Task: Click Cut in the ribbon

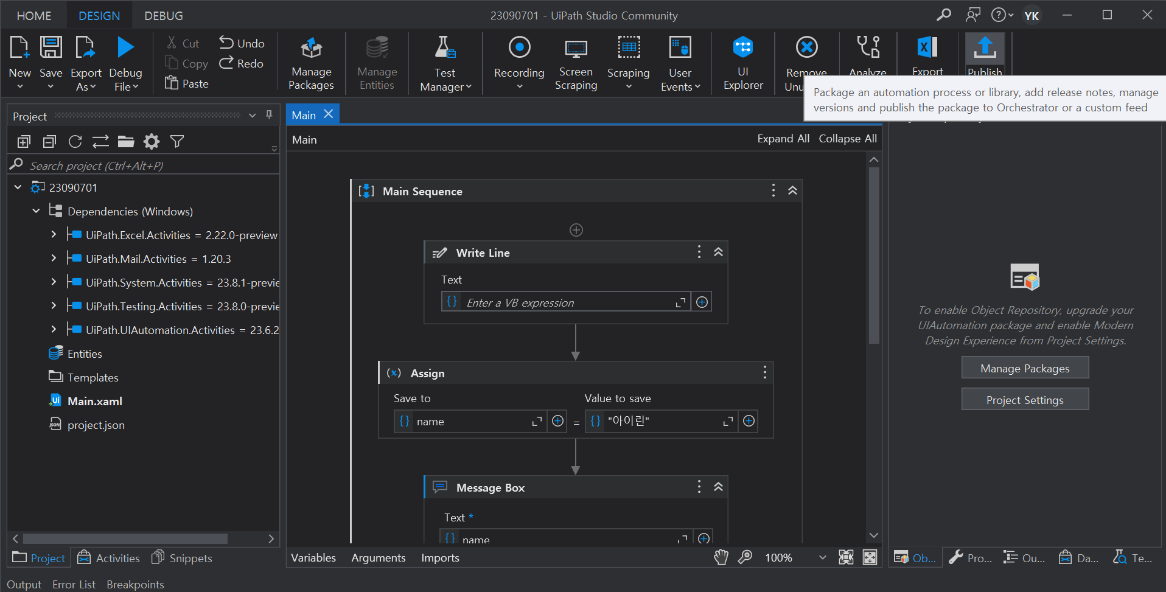Action: [183, 43]
